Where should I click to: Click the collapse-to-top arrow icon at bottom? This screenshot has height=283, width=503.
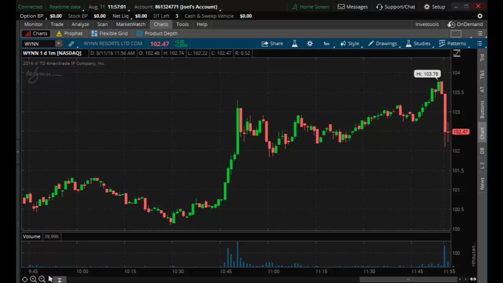pyautogui.click(x=59, y=280)
